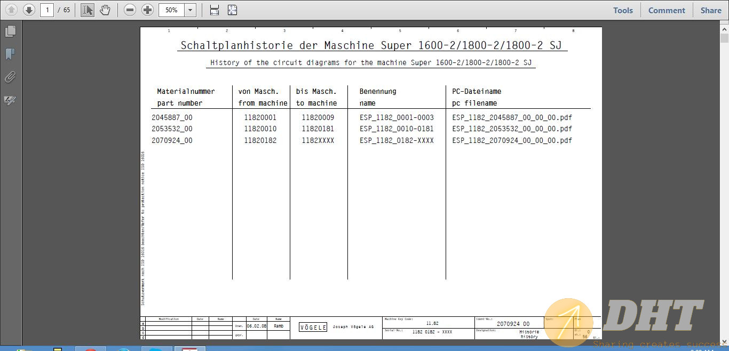Click from-machine value 11820010
729x351 pixels.
click(x=260, y=129)
